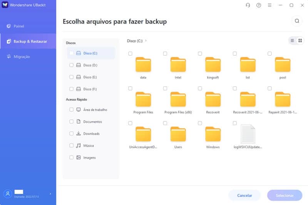Open the Program Files (x86) folder icon
This screenshot has height=205, width=308.
click(x=178, y=99)
